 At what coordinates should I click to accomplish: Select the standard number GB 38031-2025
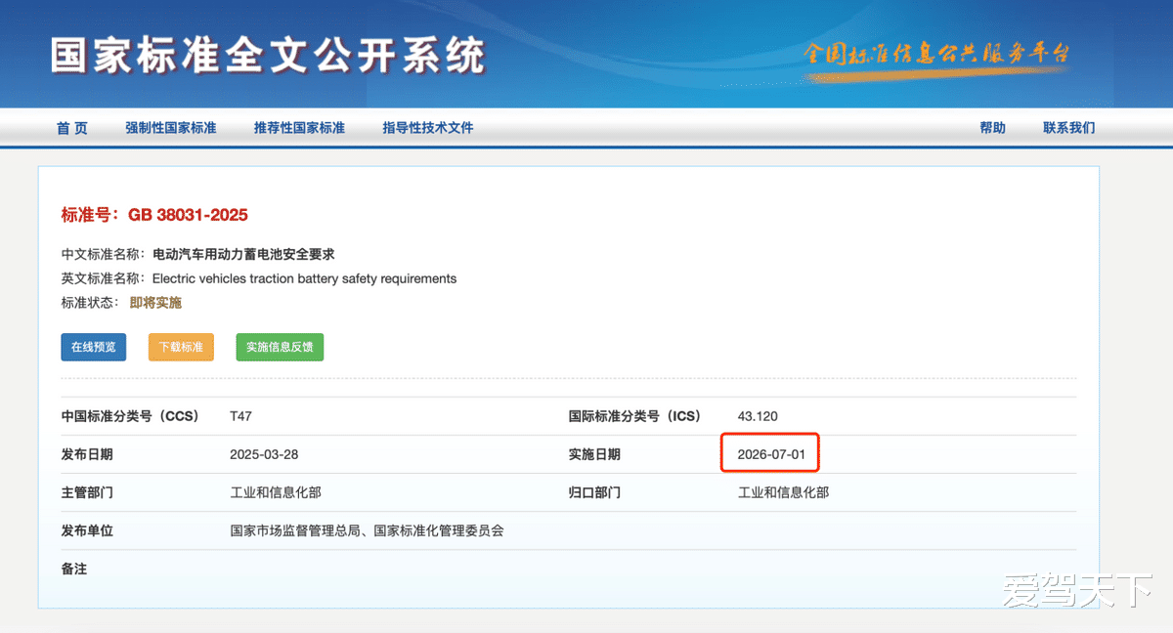tap(188, 215)
